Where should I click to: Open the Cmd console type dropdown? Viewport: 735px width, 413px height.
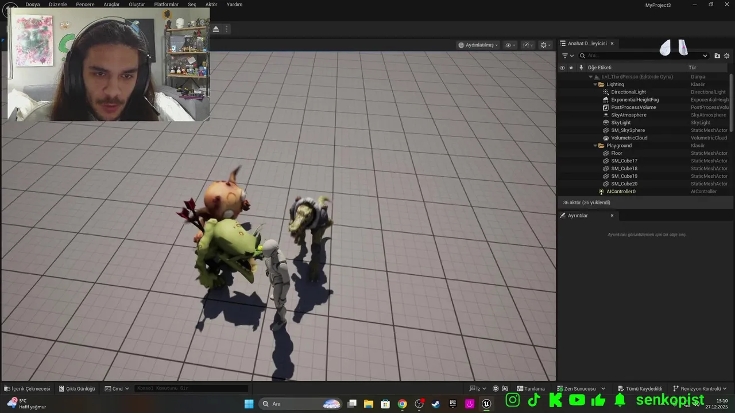[117, 388]
